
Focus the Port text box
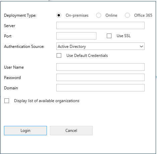(x=76, y=36)
